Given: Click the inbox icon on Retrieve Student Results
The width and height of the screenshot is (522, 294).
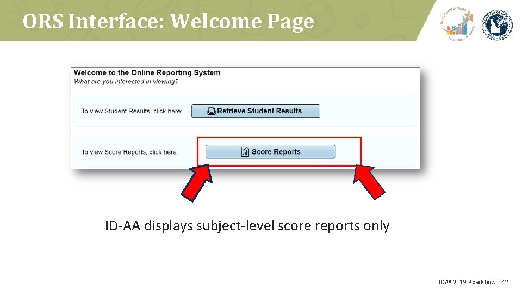Looking at the screenshot, I should [x=211, y=111].
